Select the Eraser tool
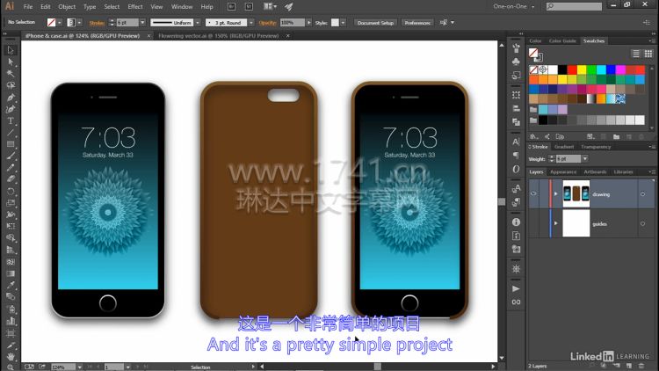Screen dimensions: 659x371 point(11,179)
